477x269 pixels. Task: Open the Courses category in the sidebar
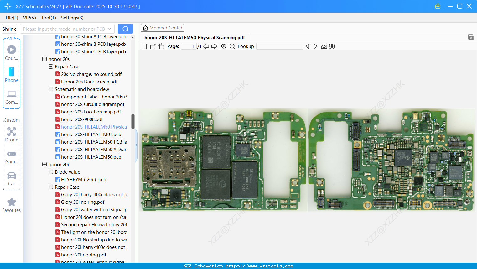click(x=12, y=53)
